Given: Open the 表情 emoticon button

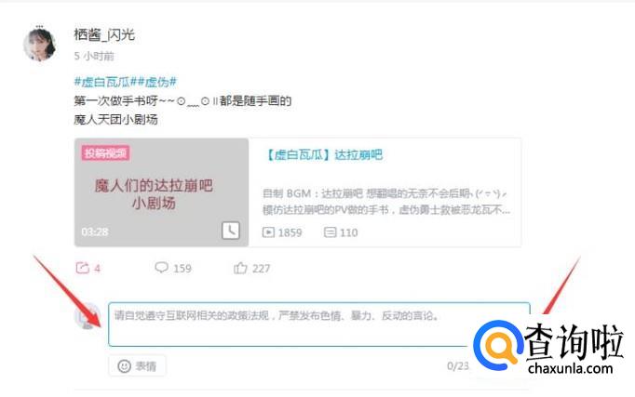Looking at the screenshot, I should pos(137,365).
